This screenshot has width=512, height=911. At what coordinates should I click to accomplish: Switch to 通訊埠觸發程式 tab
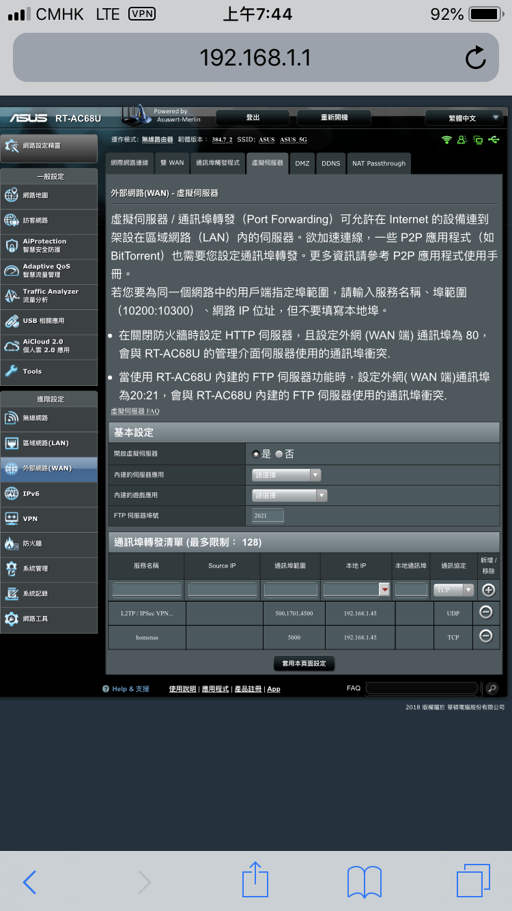click(x=218, y=163)
